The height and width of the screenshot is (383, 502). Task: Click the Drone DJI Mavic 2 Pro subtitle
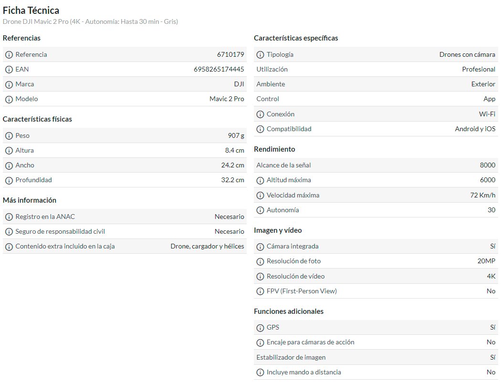coord(90,21)
